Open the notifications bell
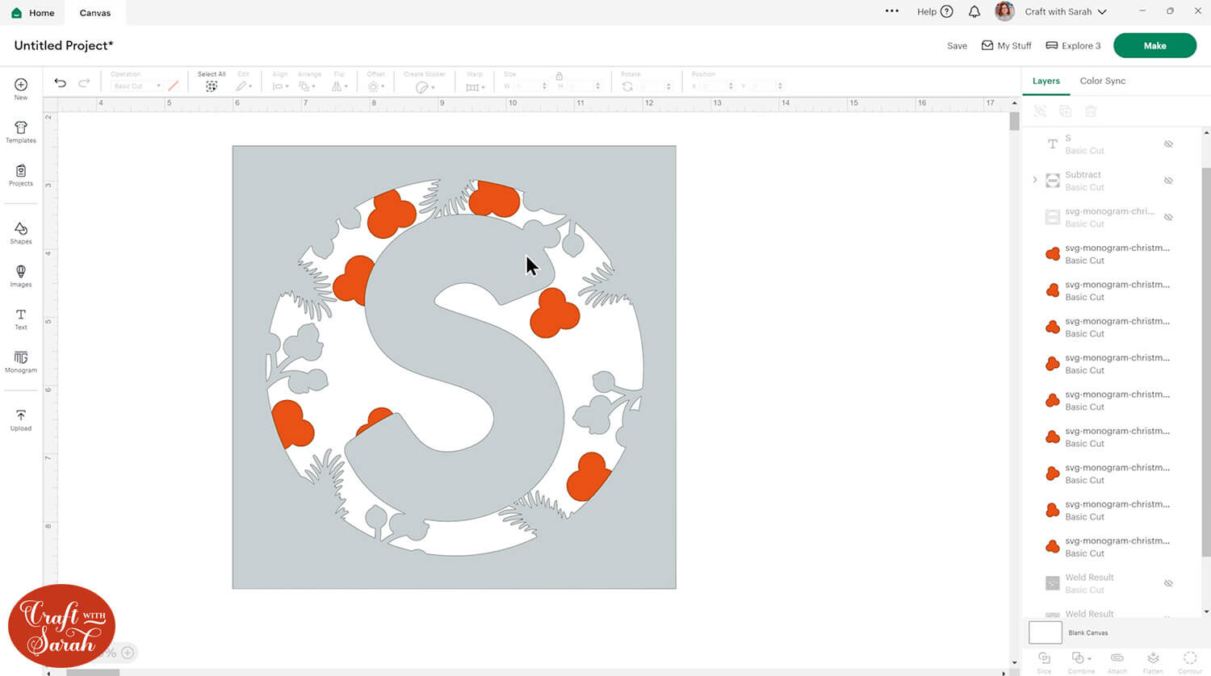1211x676 pixels. pyautogui.click(x=974, y=12)
